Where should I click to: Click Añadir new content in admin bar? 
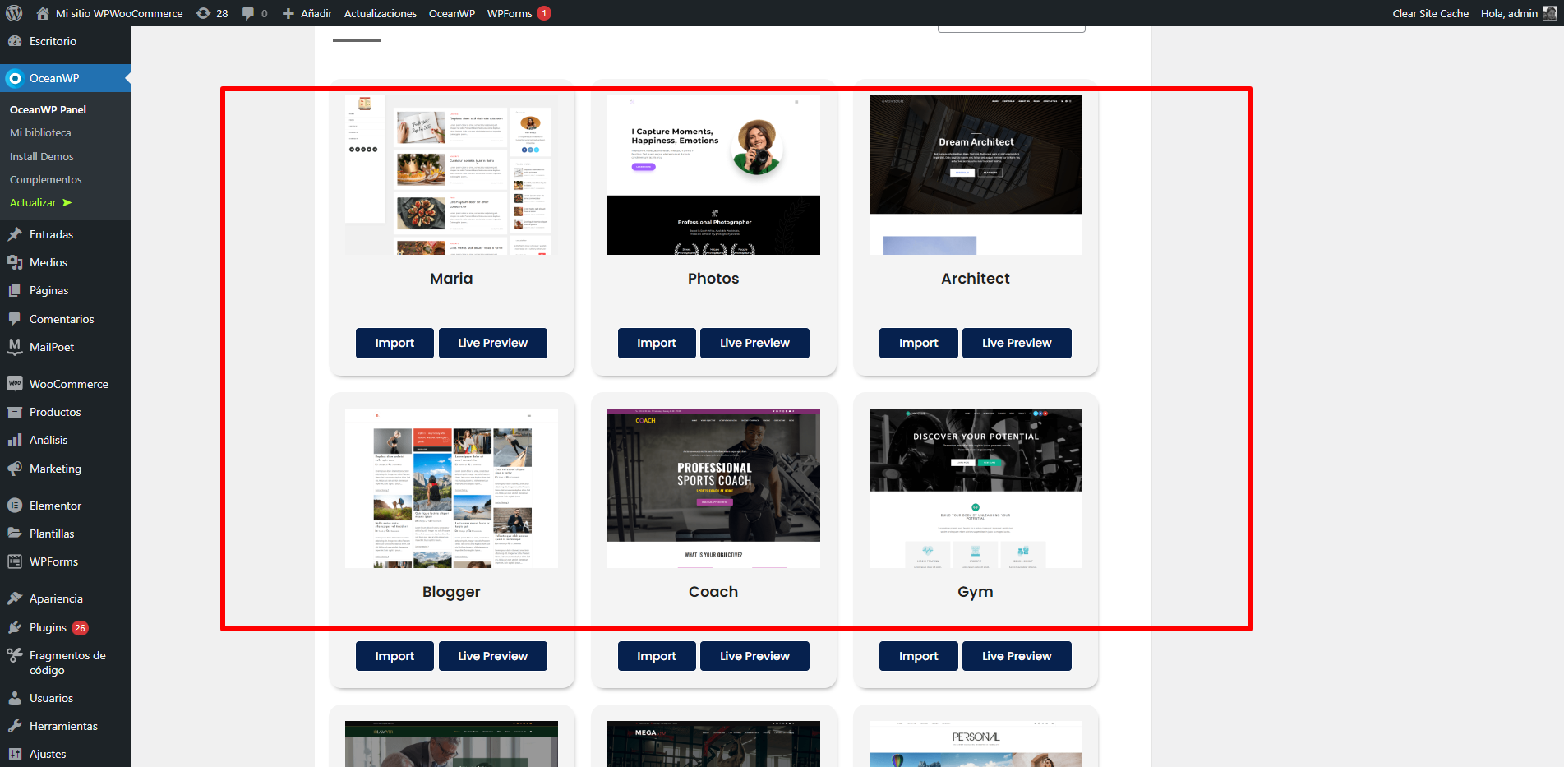[307, 13]
